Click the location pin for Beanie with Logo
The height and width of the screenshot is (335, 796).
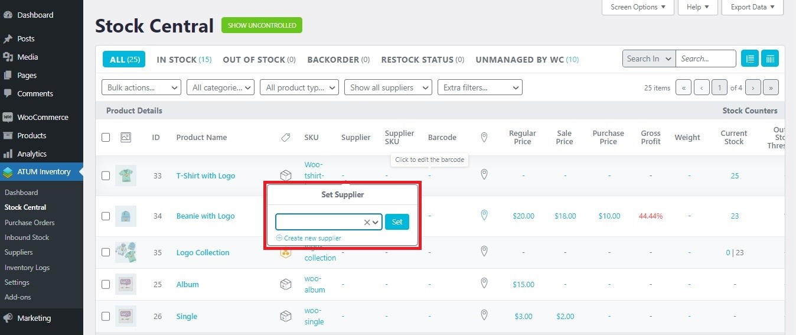coord(484,215)
